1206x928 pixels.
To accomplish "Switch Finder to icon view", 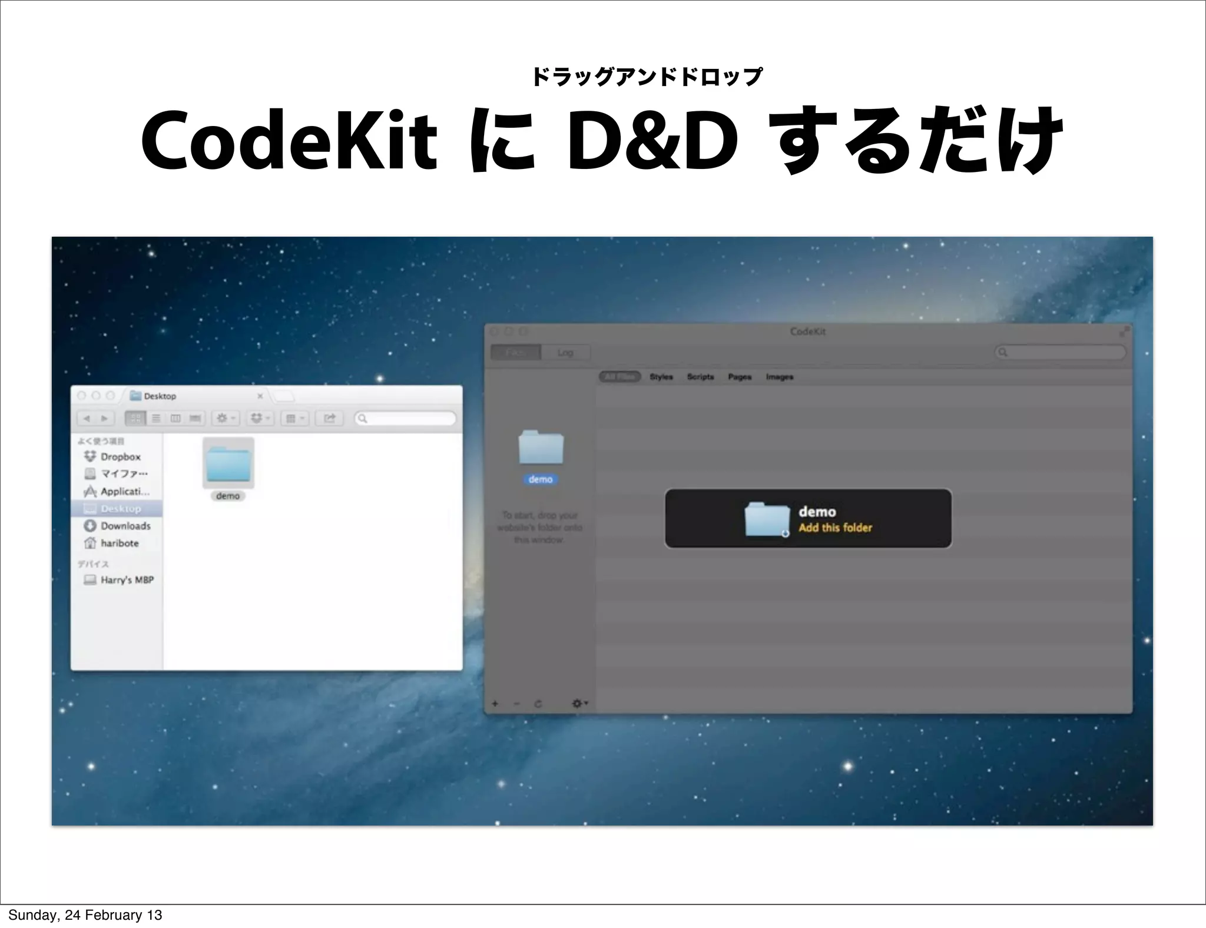I will pyautogui.click(x=135, y=419).
